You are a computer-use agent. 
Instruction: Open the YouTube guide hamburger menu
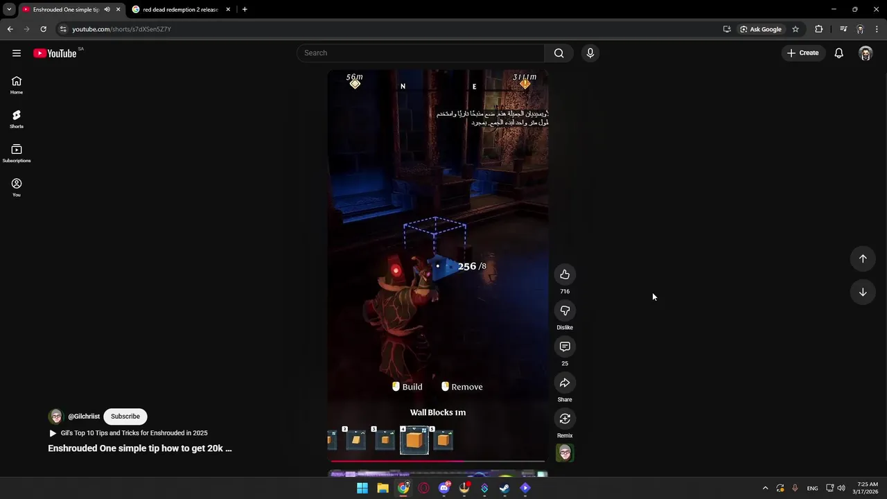17,53
